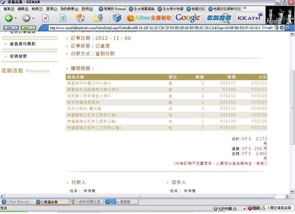Open the Google toolbar shortcut
The width and height of the screenshot is (295, 214).
(x=188, y=18)
